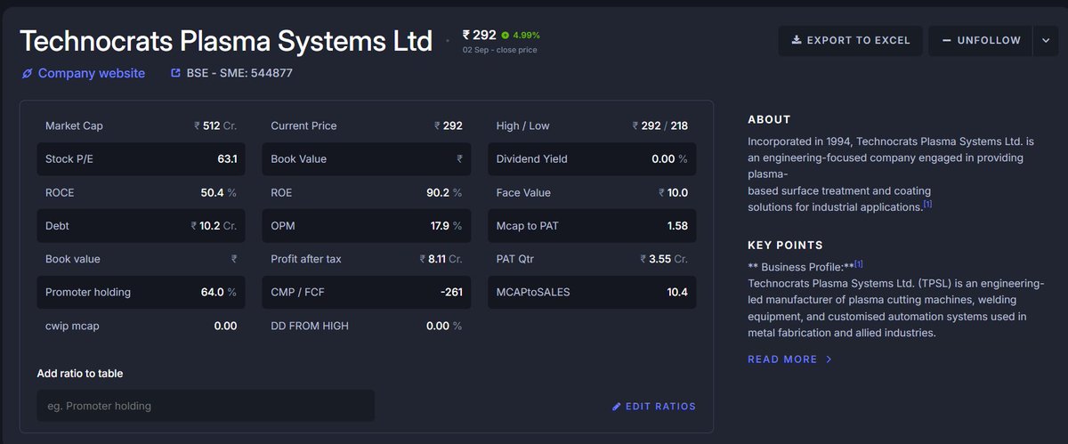Click the CMP / FCF value -261
Image resolution: width=1068 pixels, height=444 pixels.
coord(450,292)
